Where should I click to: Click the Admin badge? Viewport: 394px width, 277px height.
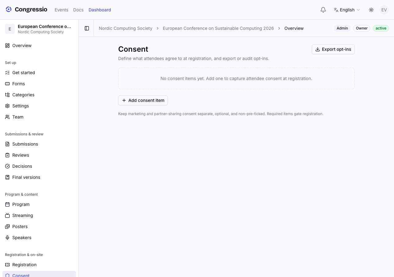pyautogui.click(x=342, y=28)
